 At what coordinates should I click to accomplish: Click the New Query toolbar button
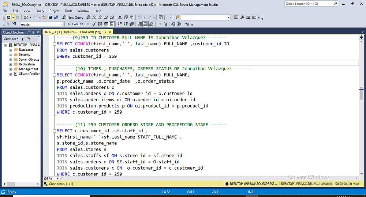(73, 18)
